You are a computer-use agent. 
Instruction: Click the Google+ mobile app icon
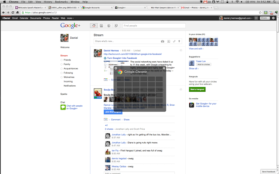tap(191, 105)
